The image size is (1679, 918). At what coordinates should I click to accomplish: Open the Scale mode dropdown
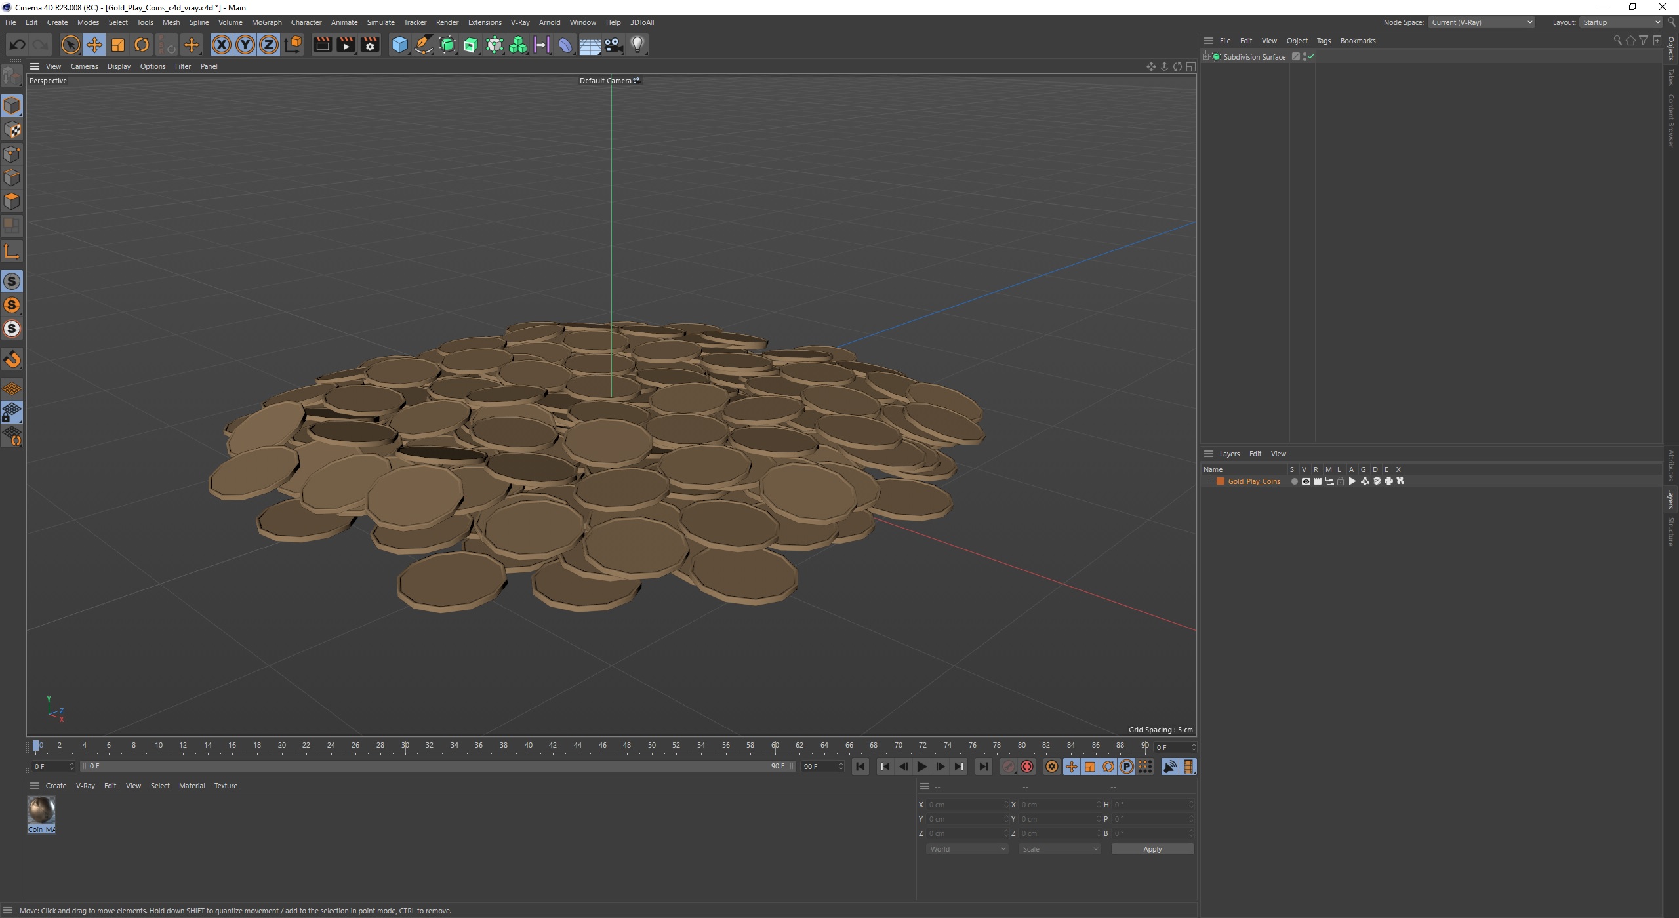[1059, 849]
